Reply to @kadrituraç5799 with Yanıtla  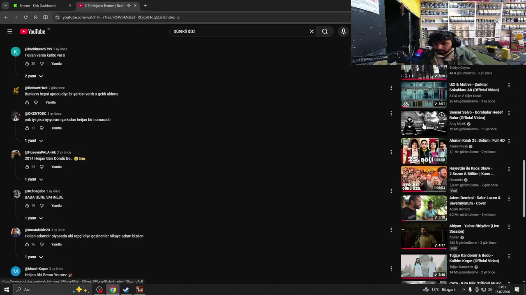(x=56, y=64)
